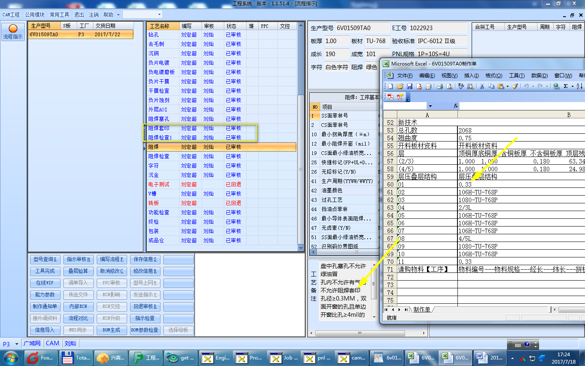Click the 叠层验算 button

(78, 271)
